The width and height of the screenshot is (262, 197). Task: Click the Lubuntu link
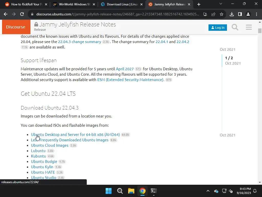click(38, 151)
